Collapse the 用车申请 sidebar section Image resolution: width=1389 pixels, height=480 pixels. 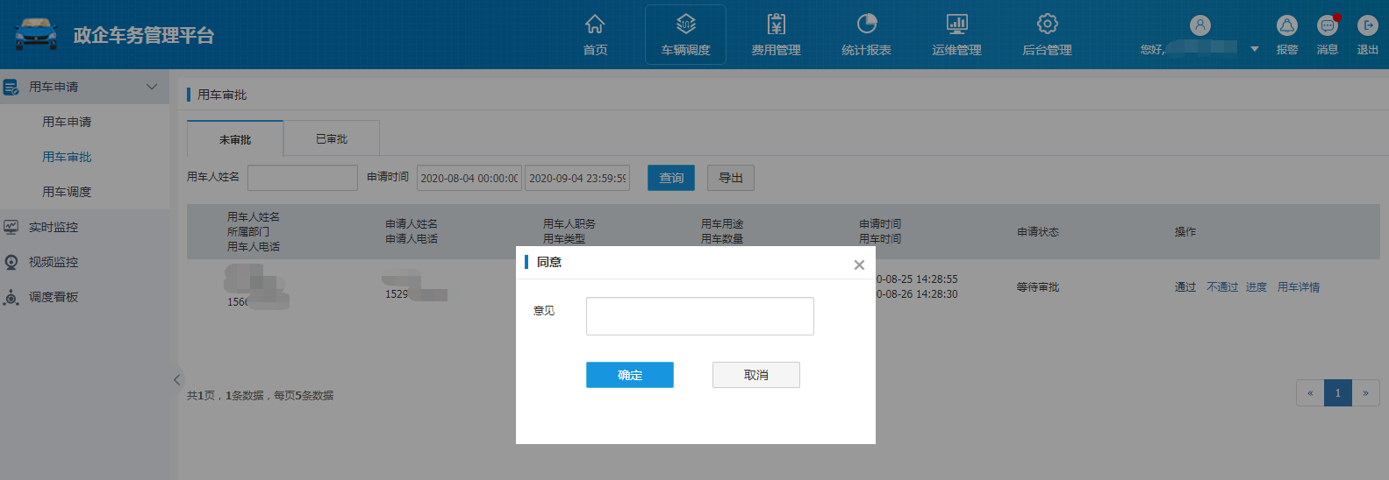coord(151,87)
